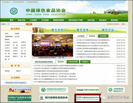This screenshot has width=133, height=103.
Task: Select the white tab beside 工作动态 heading
Action: [x=92, y=36]
